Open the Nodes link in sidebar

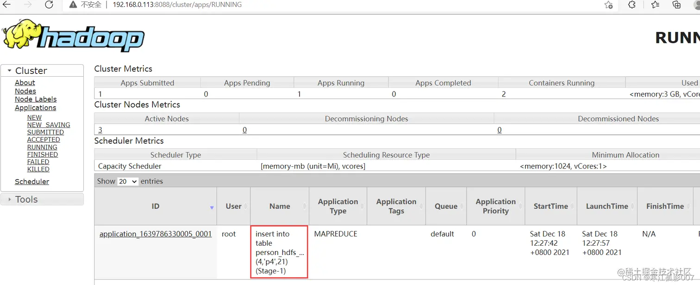25,91
